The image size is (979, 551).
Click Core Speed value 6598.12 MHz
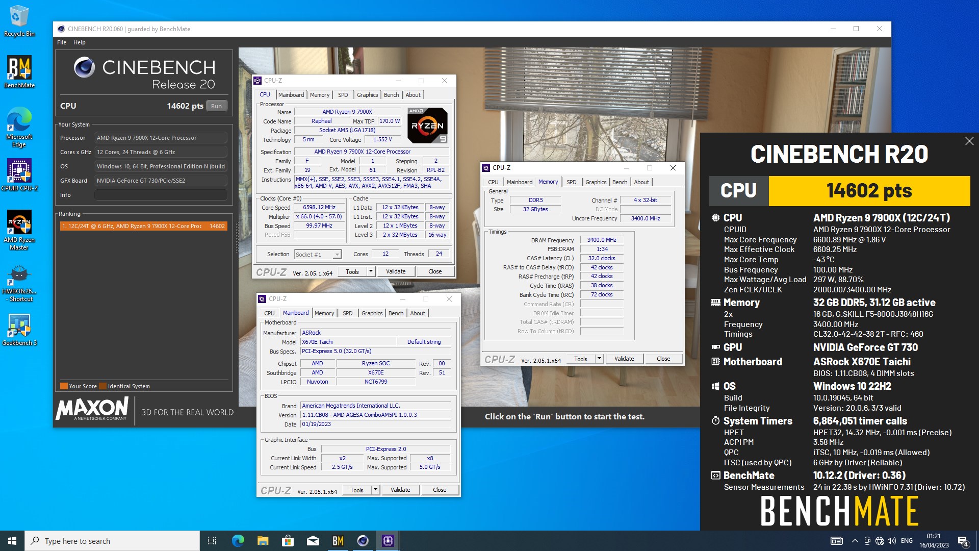click(319, 208)
